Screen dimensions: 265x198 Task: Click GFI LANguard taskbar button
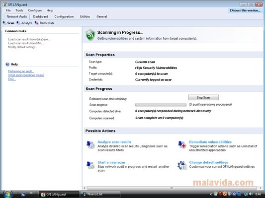tap(59, 195)
